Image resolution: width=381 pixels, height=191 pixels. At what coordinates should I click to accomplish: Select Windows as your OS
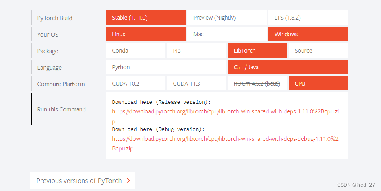[x=308, y=34]
